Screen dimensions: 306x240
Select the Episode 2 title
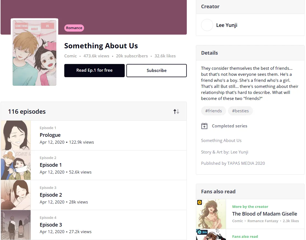[51, 195]
